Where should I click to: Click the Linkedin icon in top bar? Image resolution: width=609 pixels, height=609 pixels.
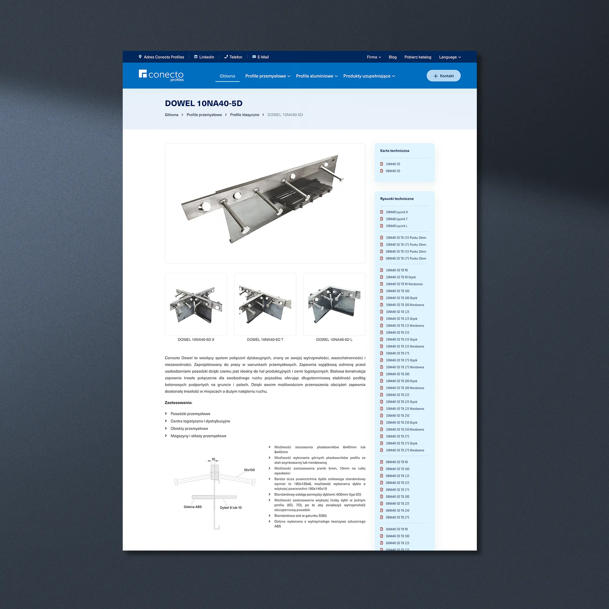(x=196, y=57)
